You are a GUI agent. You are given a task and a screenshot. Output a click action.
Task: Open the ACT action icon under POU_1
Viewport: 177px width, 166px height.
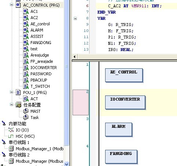pyautogui.click(x=26, y=99)
